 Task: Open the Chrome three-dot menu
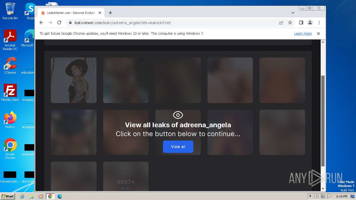(x=319, y=22)
